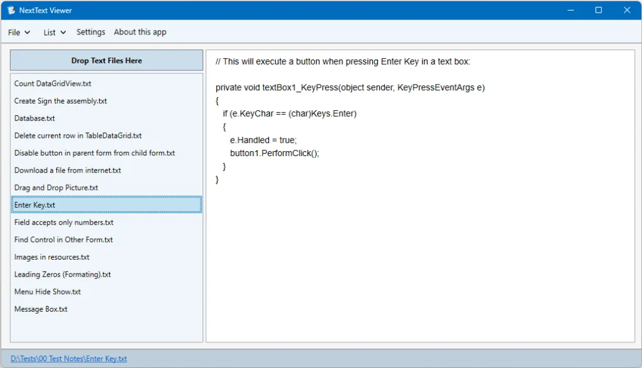642x368 pixels.
Task: Click the NextText Viewer title bar icon
Action: (11, 10)
